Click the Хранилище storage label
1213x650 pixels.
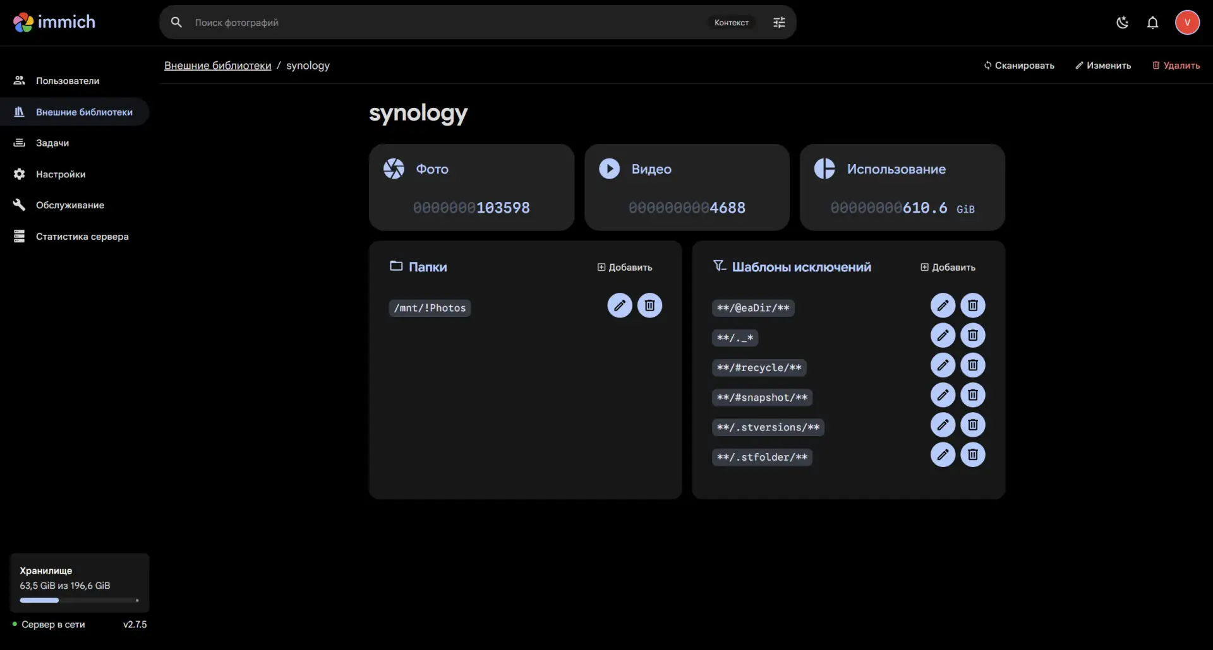tap(46, 570)
